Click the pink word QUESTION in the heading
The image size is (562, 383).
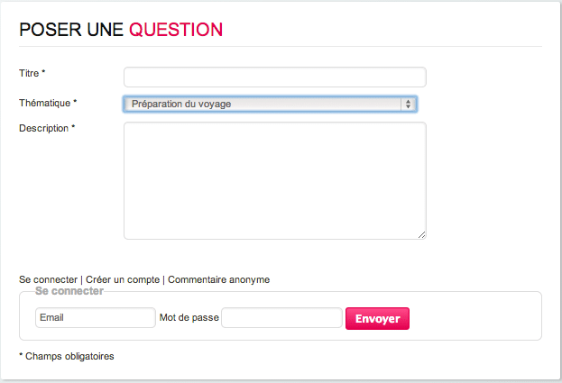tap(175, 30)
